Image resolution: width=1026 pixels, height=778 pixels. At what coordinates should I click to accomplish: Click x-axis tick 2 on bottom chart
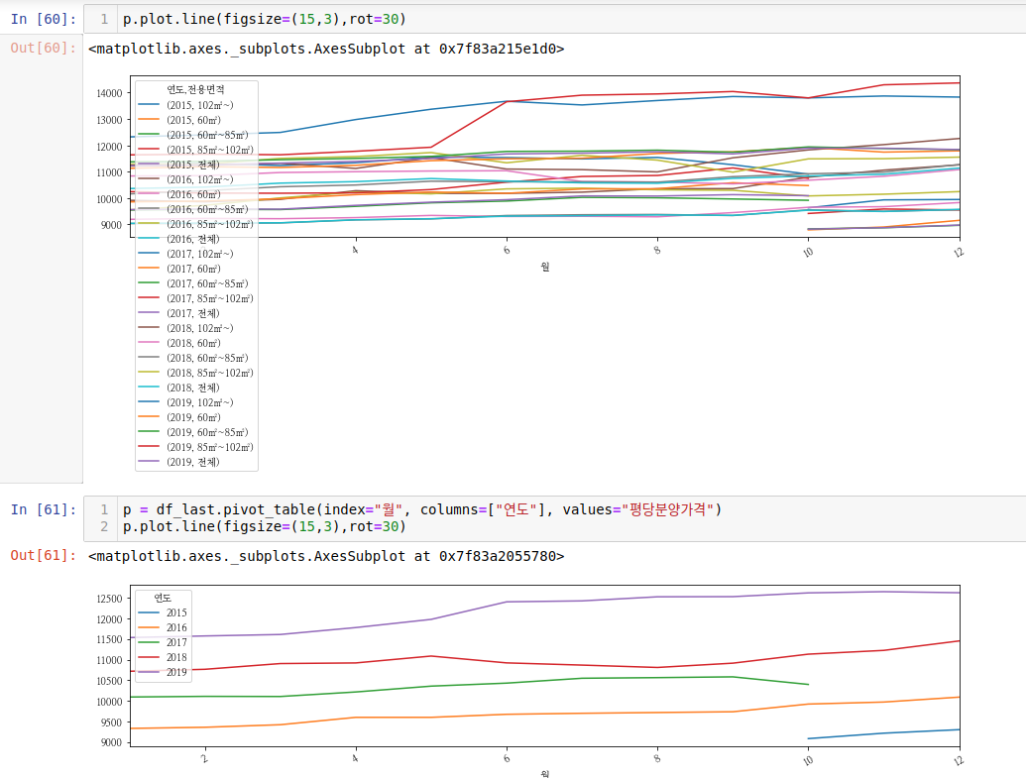pos(205,759)
